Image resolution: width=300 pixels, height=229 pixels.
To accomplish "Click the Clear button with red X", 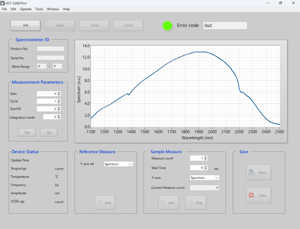I will (x=259, y=195).
